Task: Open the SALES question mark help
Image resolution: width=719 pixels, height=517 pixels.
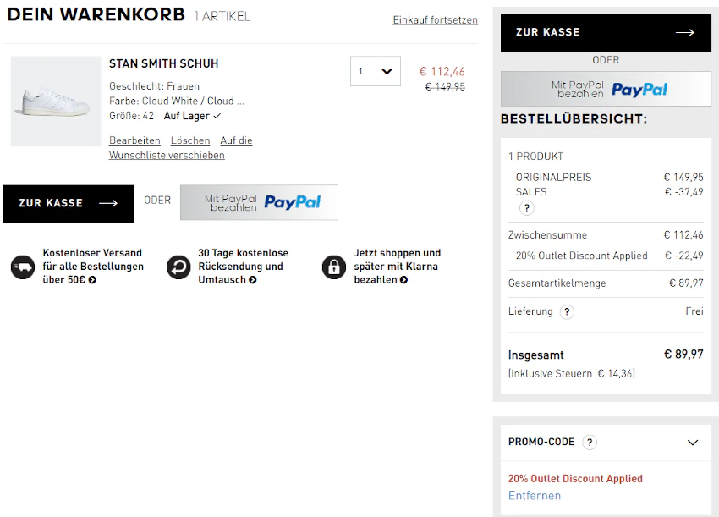Action: tap(527, 208)
